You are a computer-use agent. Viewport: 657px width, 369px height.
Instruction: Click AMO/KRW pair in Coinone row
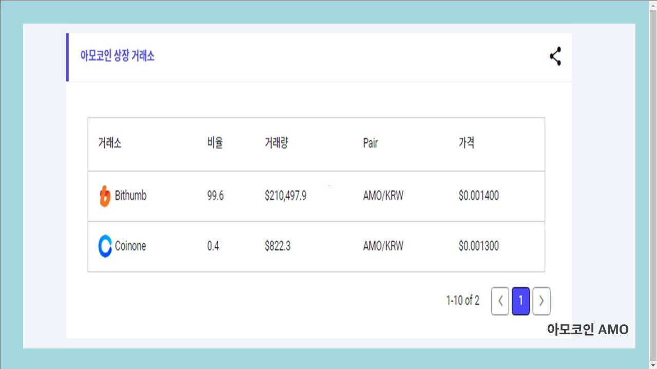[x=383, y=246]
